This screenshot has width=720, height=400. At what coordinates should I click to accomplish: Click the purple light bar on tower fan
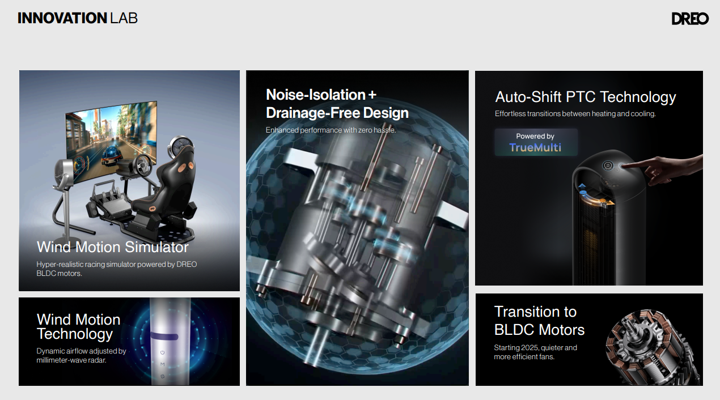click(x=164, y=337)
